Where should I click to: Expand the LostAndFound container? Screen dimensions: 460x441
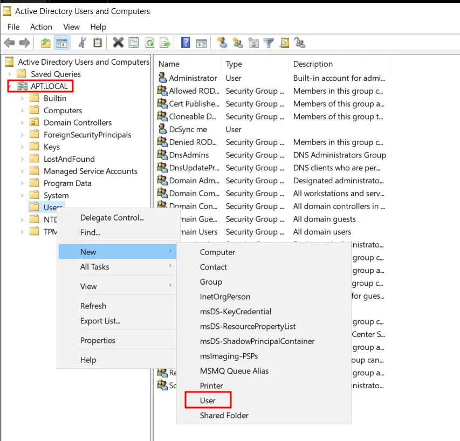[x=22, y=159]
